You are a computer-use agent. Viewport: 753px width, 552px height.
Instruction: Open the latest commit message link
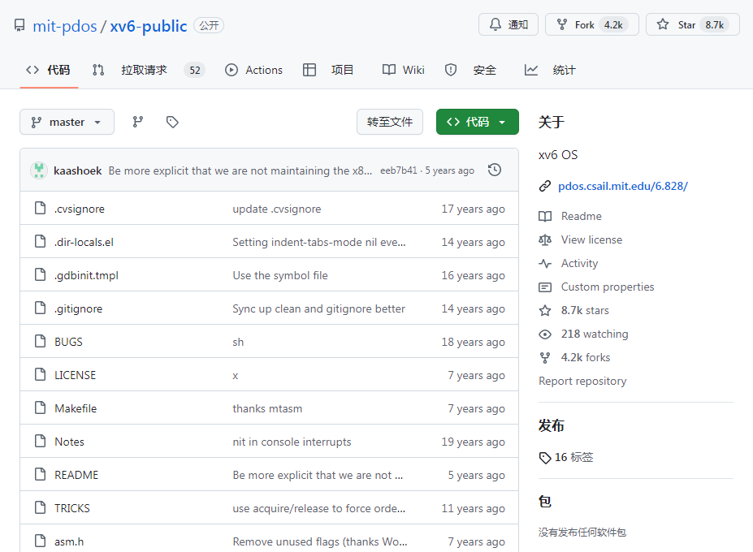click(240, 171)
